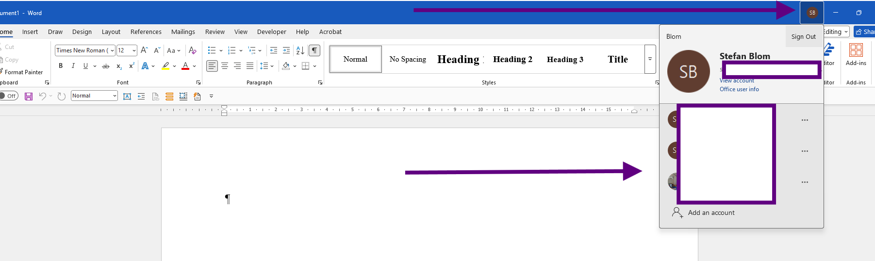This screenshot has width=875, height=261.
Task: Open the Insert tab
Action: click(x=30, y=32)
